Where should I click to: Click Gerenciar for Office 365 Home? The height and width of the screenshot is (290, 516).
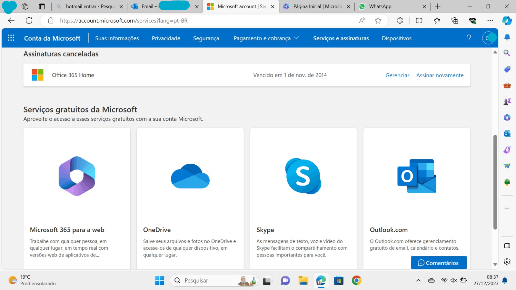coord(397,75)
